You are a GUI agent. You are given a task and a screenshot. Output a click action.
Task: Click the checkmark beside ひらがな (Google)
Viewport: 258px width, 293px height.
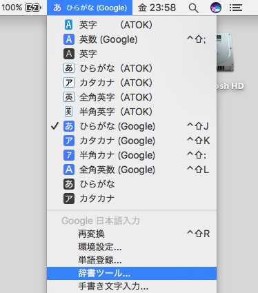pyautogui.click(x=54, y=126)
